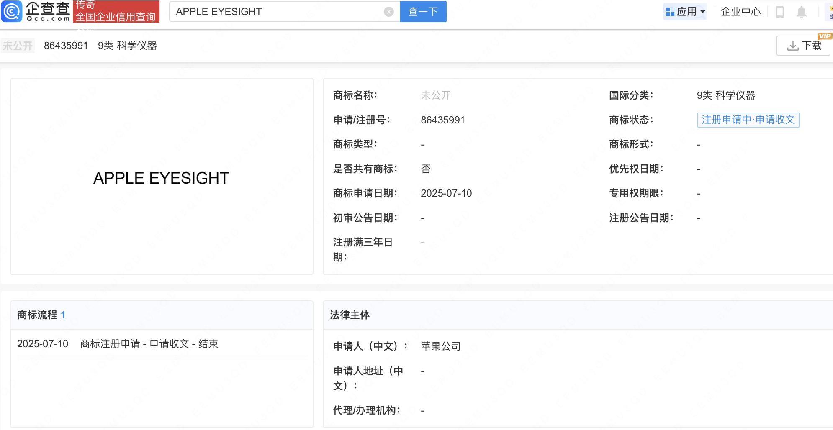The height and width of the screenshot is (430, 833).
Task: Click the 2025-07-10 商标注册申请 process row
Action: (x=118, y=344)
